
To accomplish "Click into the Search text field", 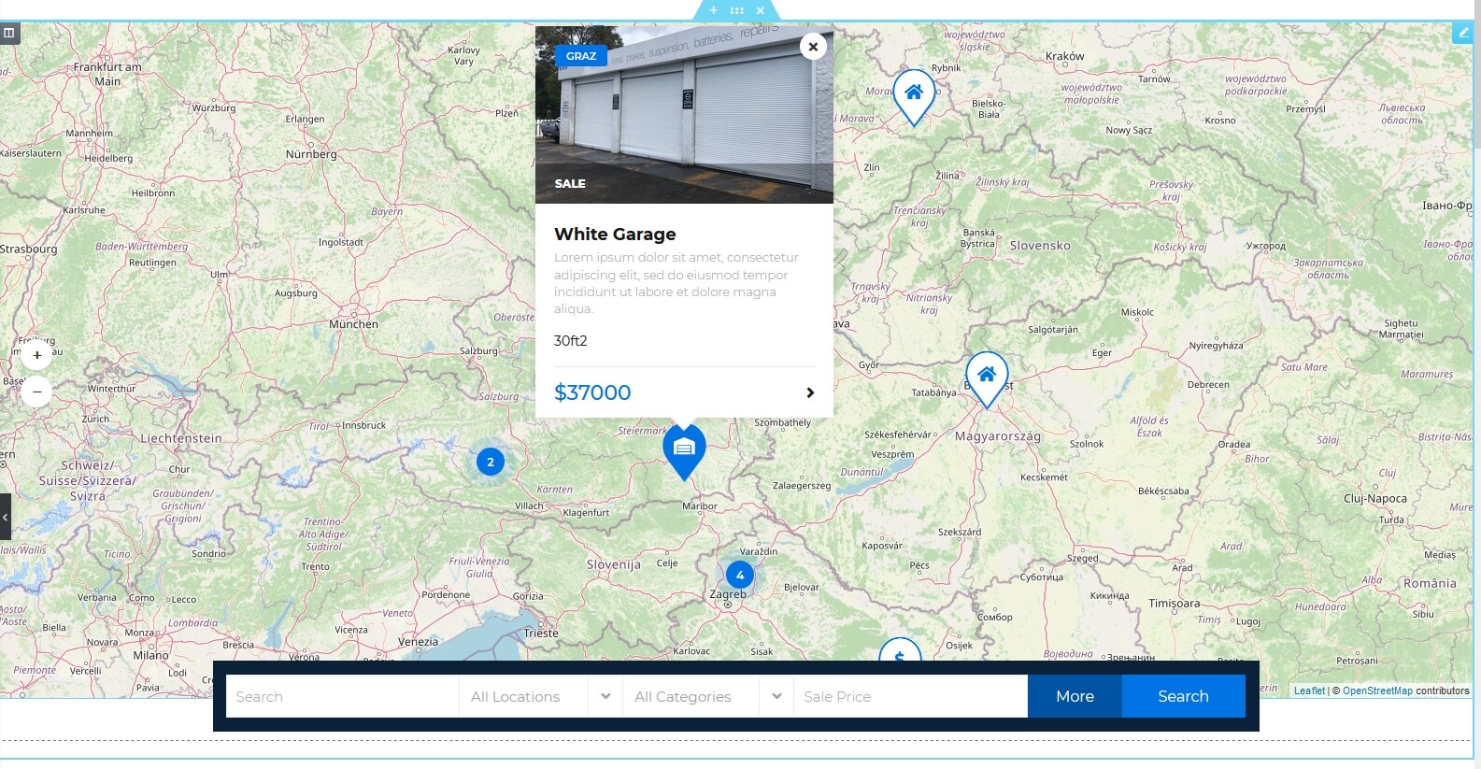I will (342, 696).
